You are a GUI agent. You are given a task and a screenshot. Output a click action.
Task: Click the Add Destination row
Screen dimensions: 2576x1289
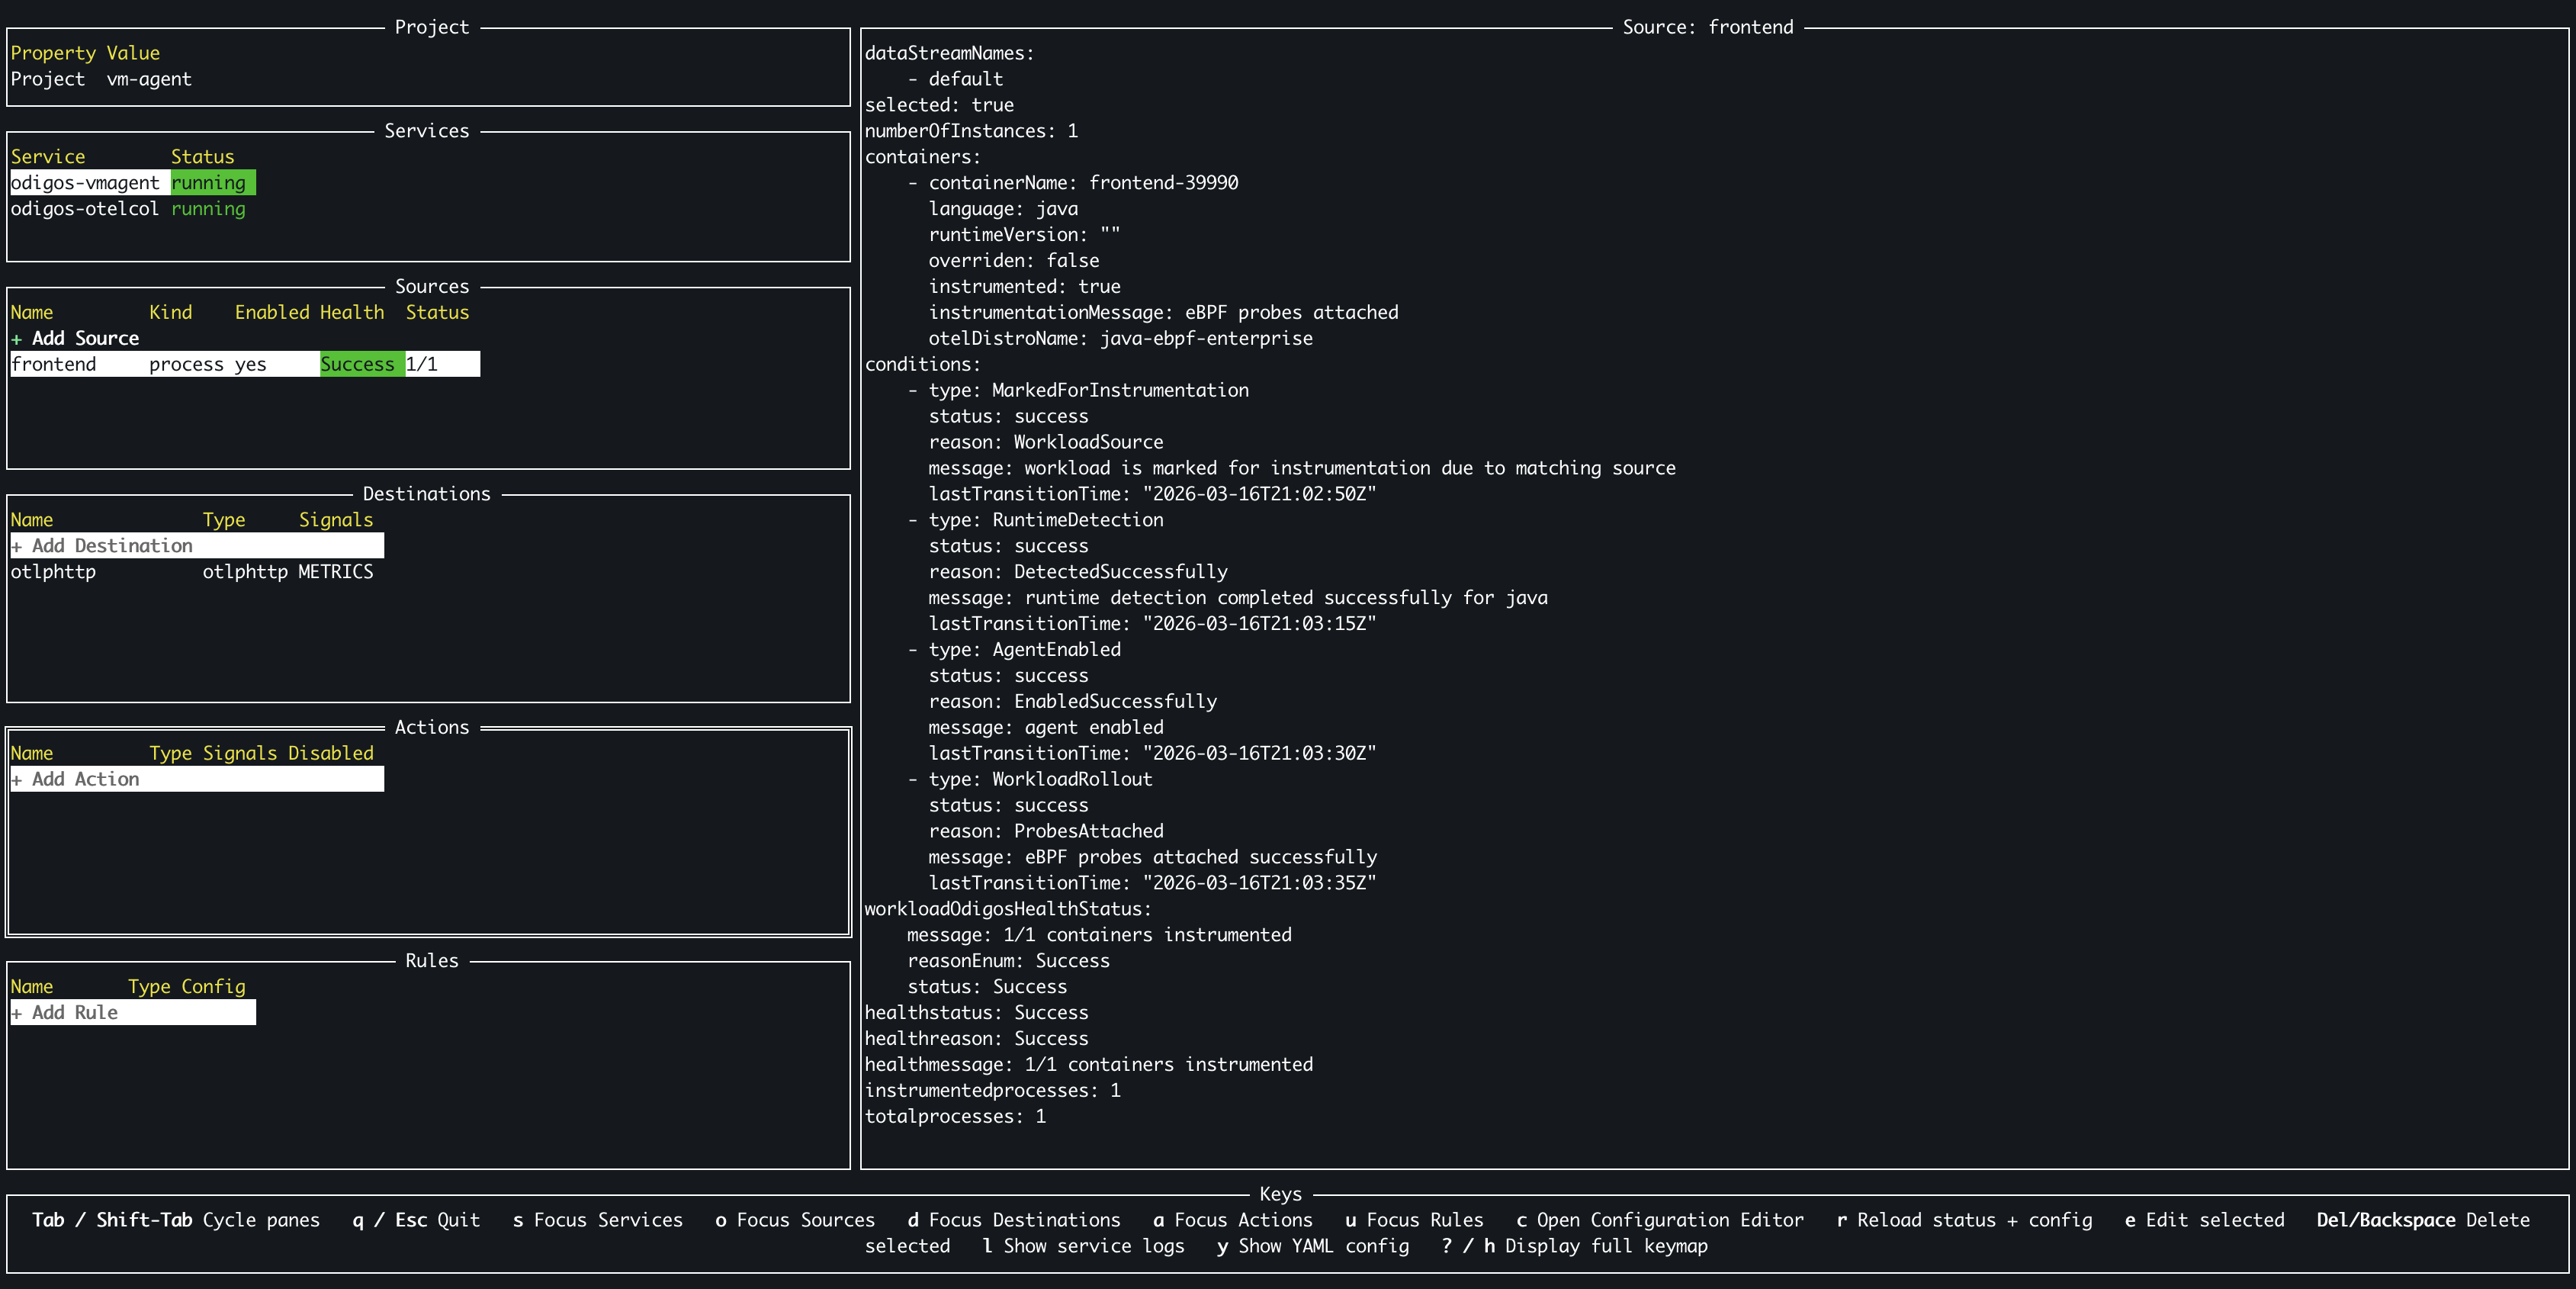coord(112,546)
